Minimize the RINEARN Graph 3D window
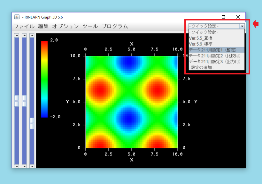This screenshot has width=262, height=184. [209, 17]
